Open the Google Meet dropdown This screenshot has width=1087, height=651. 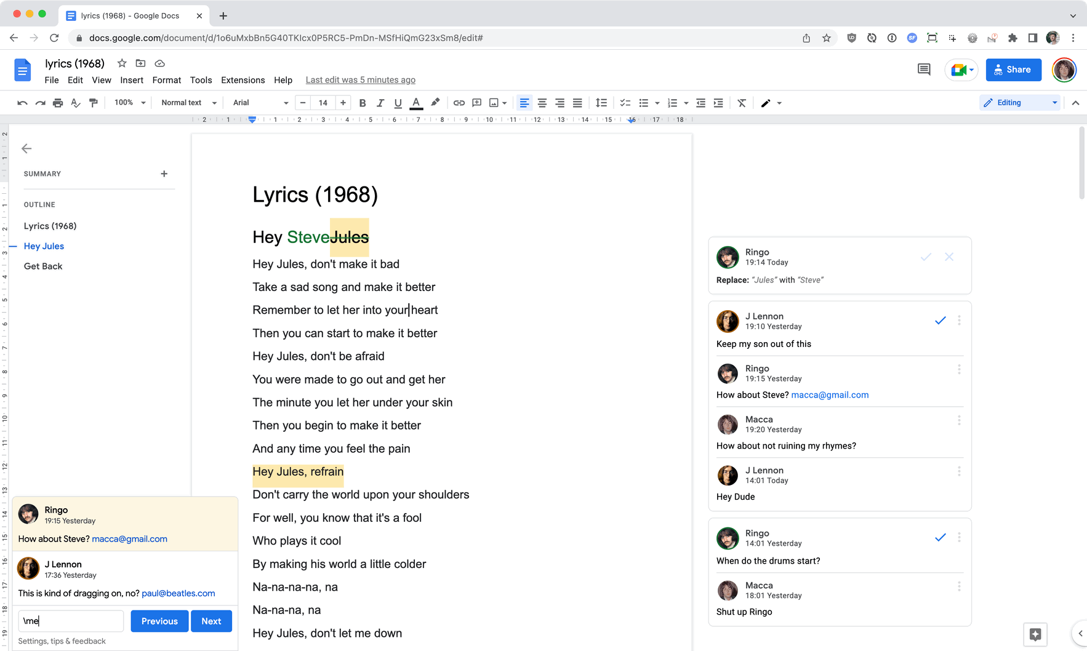[961, 70]
